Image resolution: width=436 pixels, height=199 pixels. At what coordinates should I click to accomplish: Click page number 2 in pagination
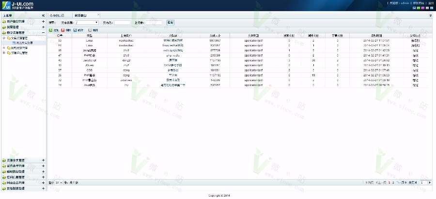(393, 183)
